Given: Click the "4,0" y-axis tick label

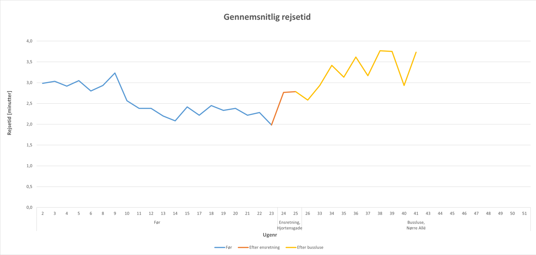Looking at the screenshot, I should click(x=29, y=41).
